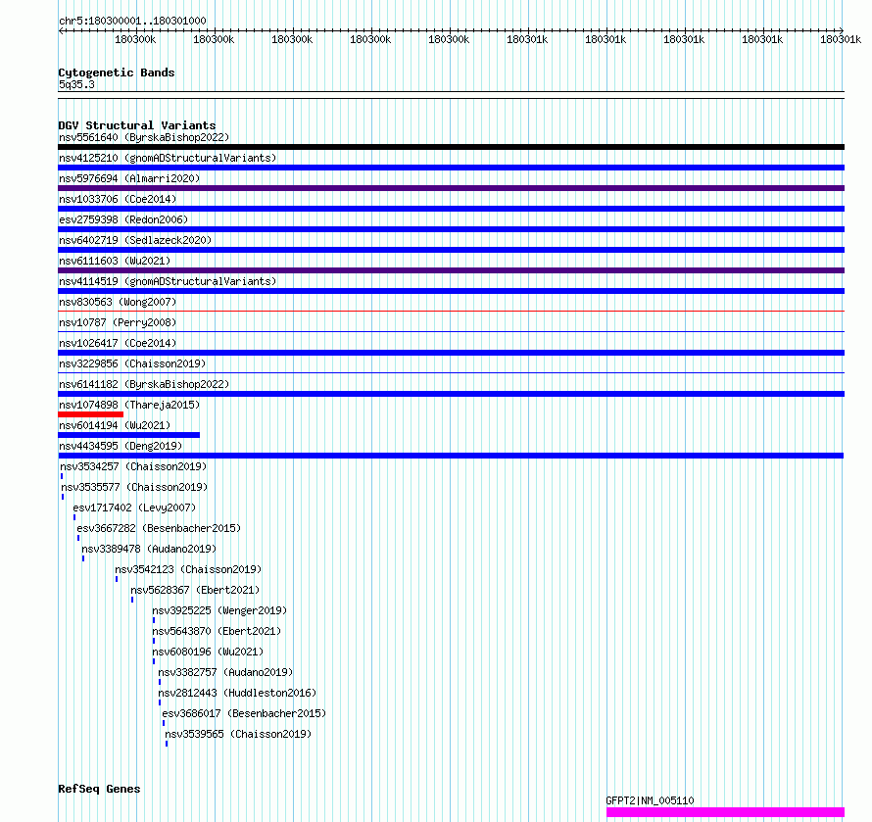Select nsv3925225 (Wenger2019) label
The height and width of the screenshot is (822, 872).
coord(219,610)
